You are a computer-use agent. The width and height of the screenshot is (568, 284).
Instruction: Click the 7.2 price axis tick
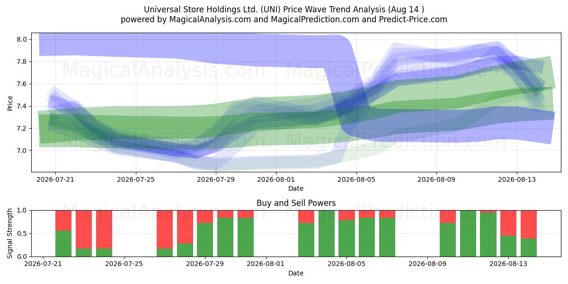(23, 128)
